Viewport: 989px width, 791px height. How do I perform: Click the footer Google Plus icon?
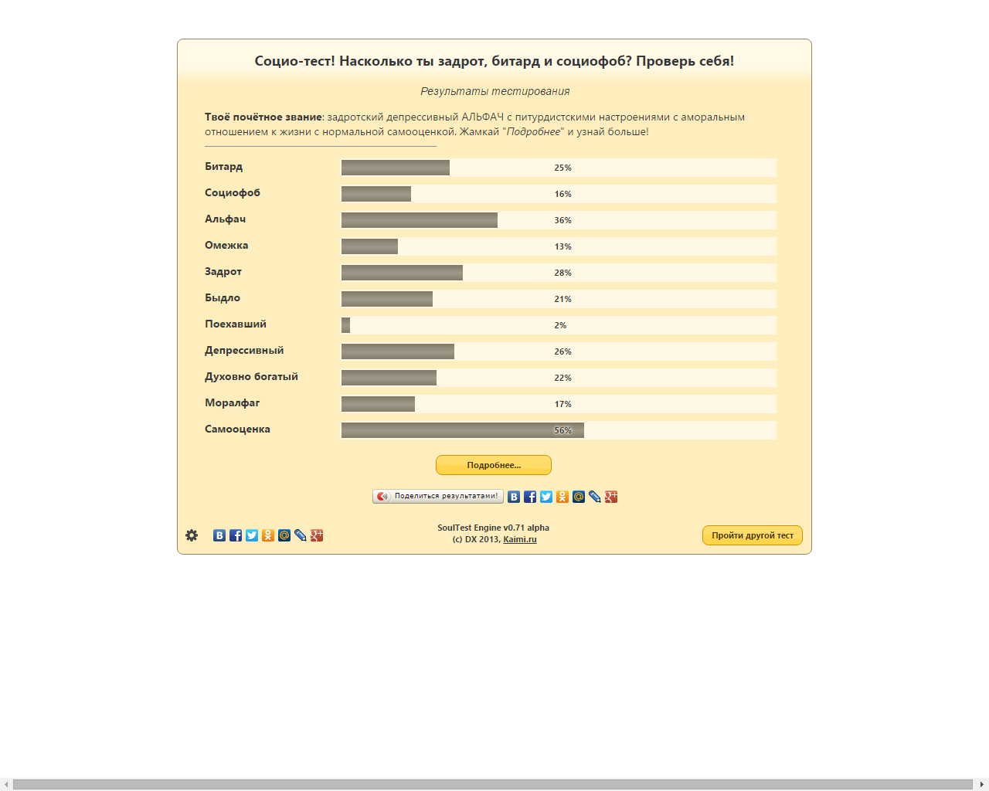(x=317, y=535)
